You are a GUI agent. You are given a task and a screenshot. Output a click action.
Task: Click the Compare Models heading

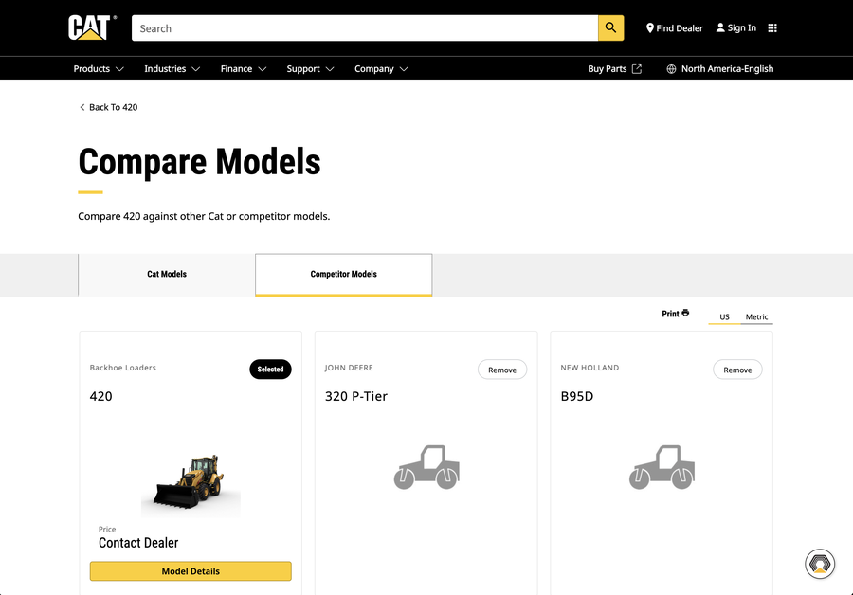(199, 161)
